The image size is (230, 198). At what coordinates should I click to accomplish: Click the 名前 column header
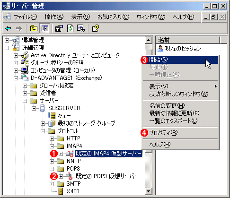coord(188,40)
